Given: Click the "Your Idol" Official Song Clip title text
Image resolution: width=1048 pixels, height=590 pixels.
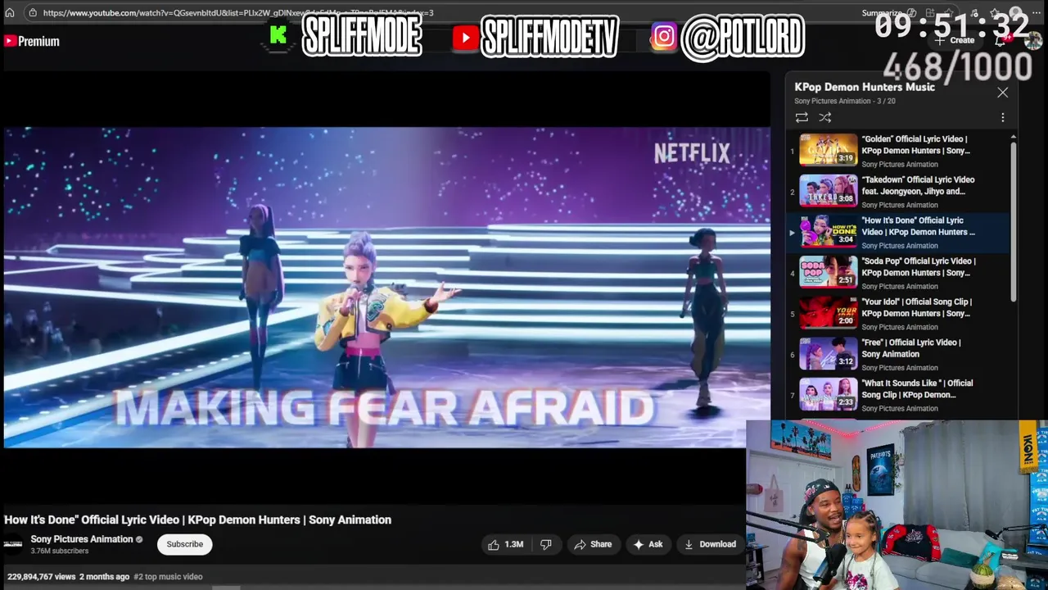Looking at the screenshot, I should (x=916, y=307).
